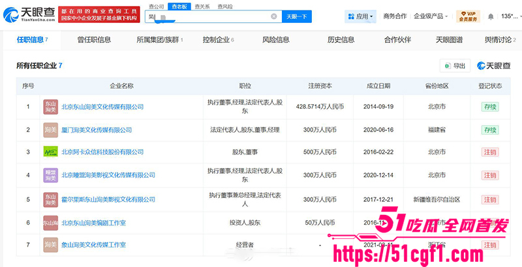Viewport: 522px width, 267px height.
Task: Click the 500万人民币 capital value
Action: pos(320,152)
